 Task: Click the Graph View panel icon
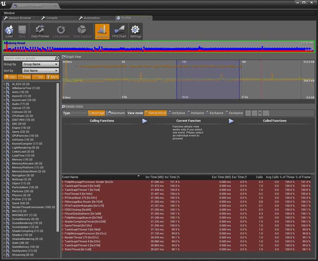coord(64,57)
